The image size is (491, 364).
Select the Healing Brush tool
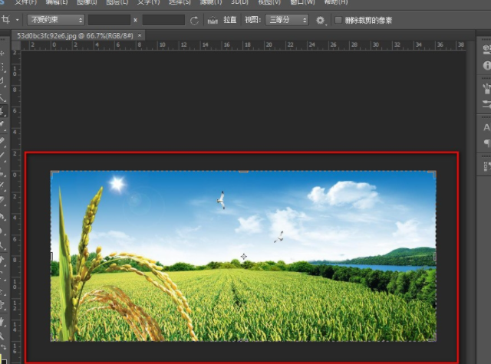(2, 141)
